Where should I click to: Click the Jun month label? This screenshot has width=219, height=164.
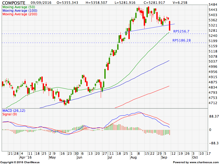79,157
